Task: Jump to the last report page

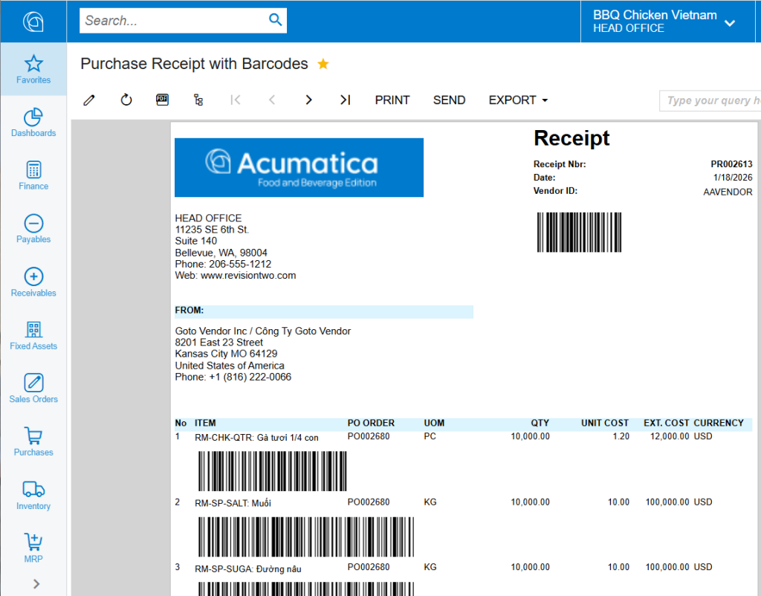Action: click(345, 100)
